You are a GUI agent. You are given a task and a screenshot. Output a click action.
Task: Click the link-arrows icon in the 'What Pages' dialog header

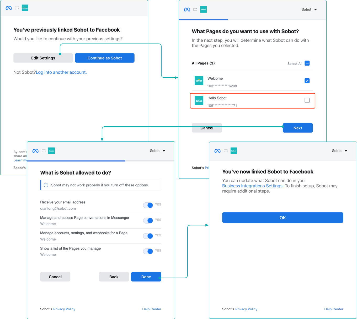195,10
